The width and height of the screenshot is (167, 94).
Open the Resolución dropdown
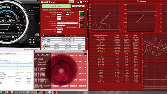coord(61,26)
